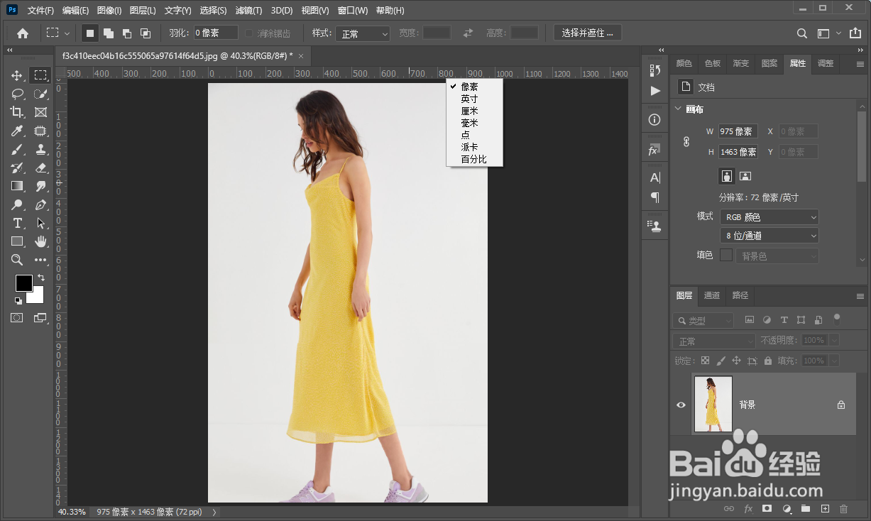The image size is (871, 521).
Task: Open the 滤镜(T) menu
Action: pos(248,11)
